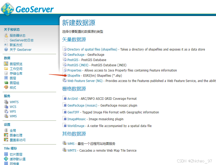The width and height of the screenshot is (216, 165).
Task: Click the 关于 GeoServer help icon
Action: pyautogui.click(x=6, y=49)
